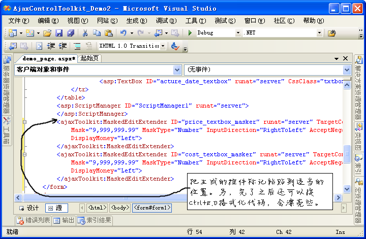366x239 pixels.
Task: Increase indent with the indent icon
Action: coord(63,46)
